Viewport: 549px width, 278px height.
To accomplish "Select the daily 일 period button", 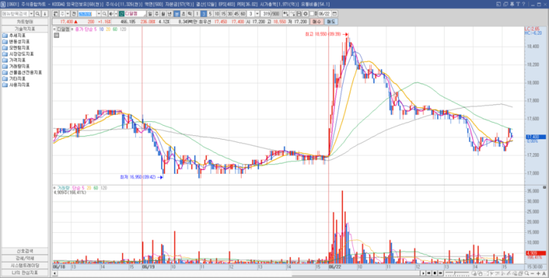I will [x=150, y=13].
